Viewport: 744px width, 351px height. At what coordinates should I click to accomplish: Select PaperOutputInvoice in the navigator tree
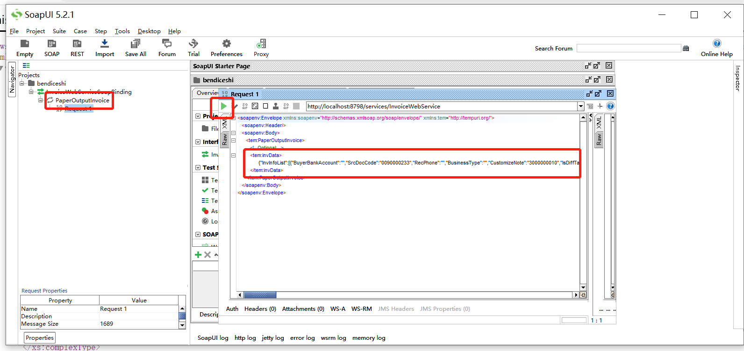(x=82, y=100)
